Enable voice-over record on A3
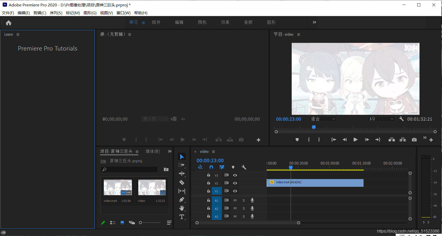Screen dimensions: 442x236 [x=252, y=216]
